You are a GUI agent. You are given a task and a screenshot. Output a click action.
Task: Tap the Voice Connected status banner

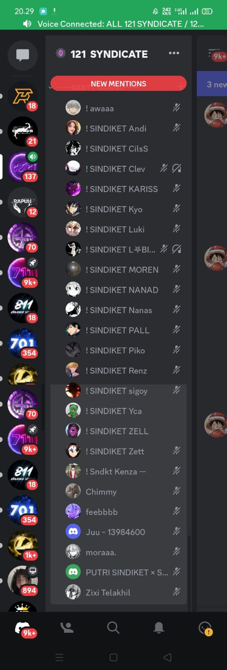pos(113,24)
